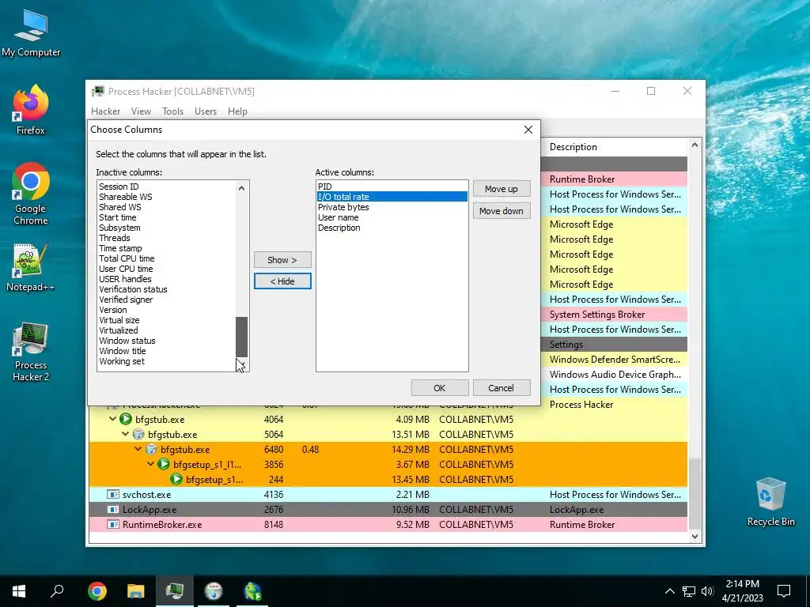Collapse bfgstub.exe 5064 tree node

point(126,434)
